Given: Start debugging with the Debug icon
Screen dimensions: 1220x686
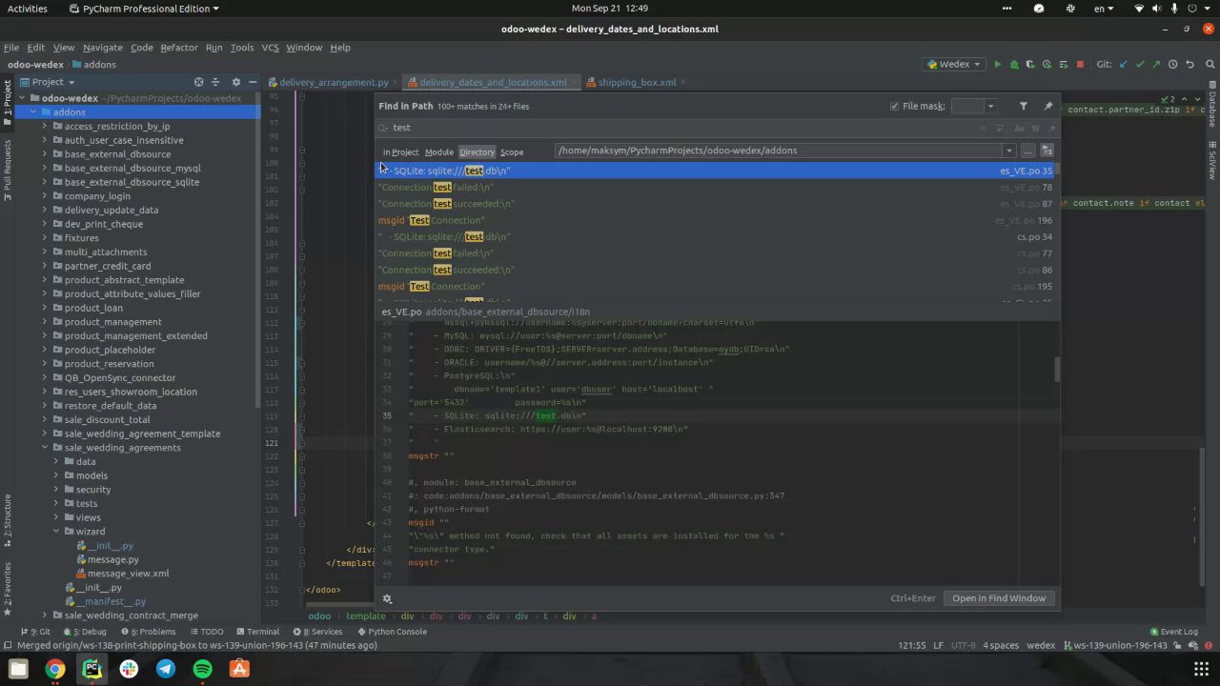Looking at the screenshot, I should [1014, 65].
